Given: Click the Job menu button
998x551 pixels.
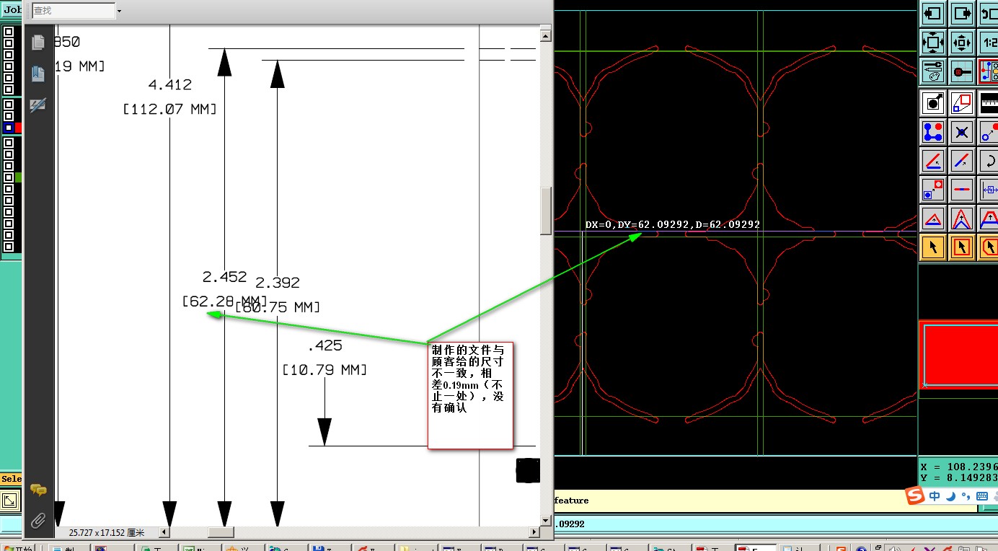Looking at the screenshot, I should pyautogui.click(x=12, y=11).
